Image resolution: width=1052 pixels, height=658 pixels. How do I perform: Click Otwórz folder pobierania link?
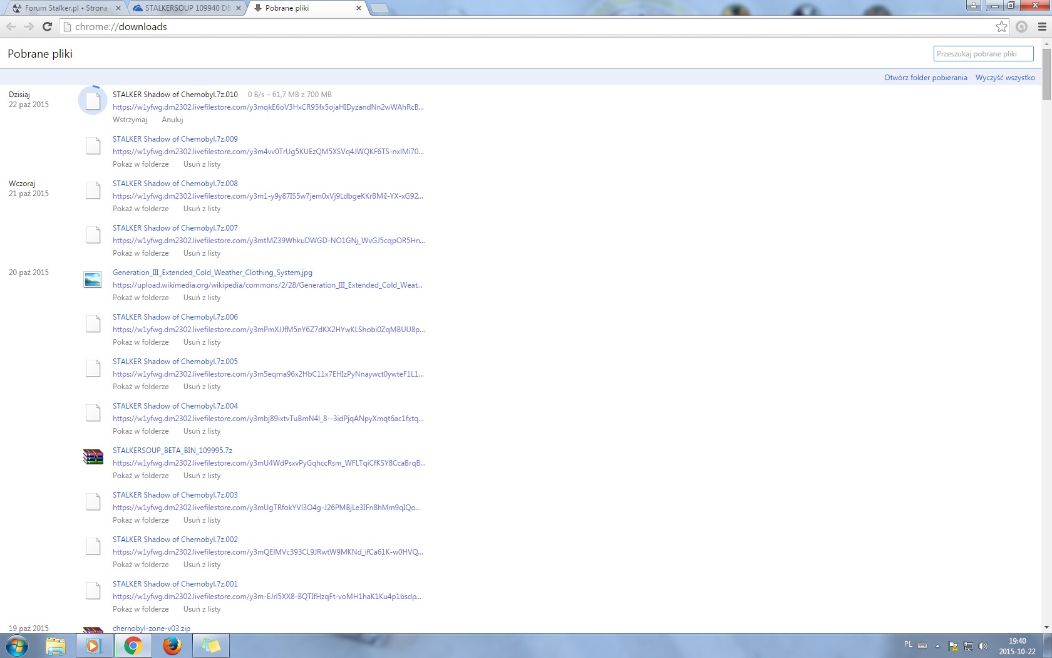(x=926, y=78)
